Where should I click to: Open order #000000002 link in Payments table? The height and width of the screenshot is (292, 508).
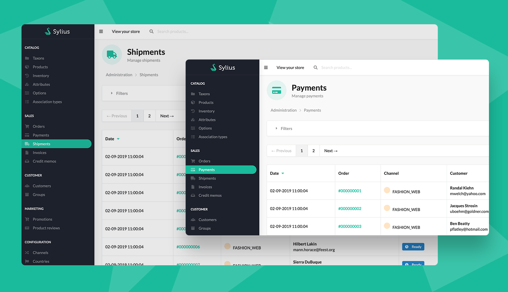pos(350,209)
